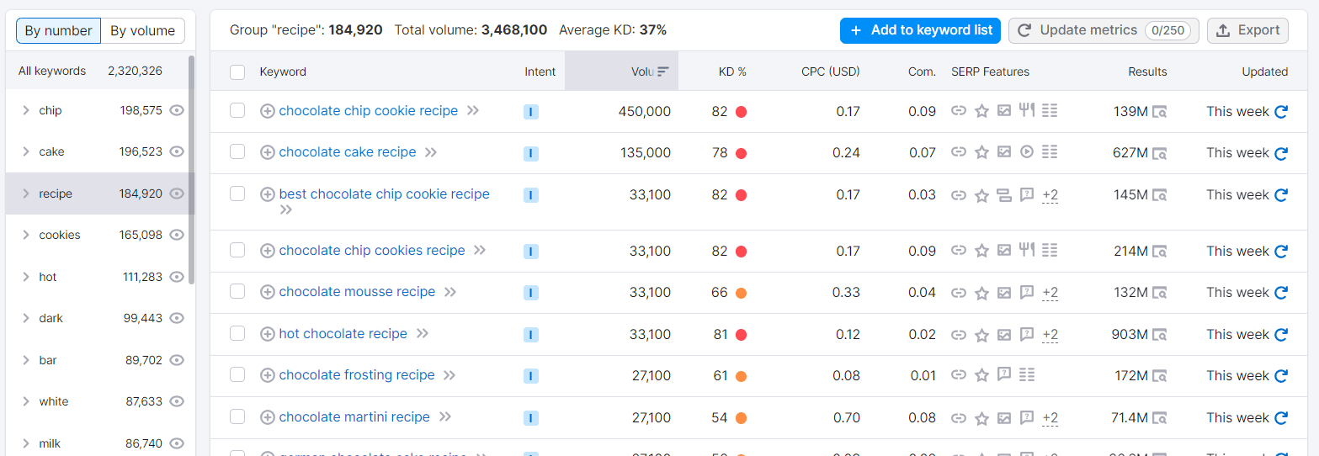Image resolution: width=1319 pixels, height=456 pixels.
Task: Check the chocolate mousse recipe row
Action: point(237,291)
